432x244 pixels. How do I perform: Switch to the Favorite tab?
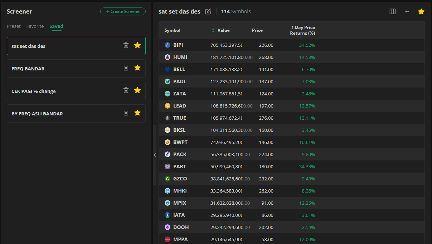click(35, 26)
